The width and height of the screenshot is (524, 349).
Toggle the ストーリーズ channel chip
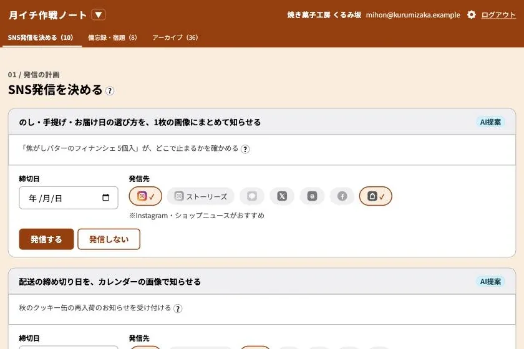click(200, 196)
